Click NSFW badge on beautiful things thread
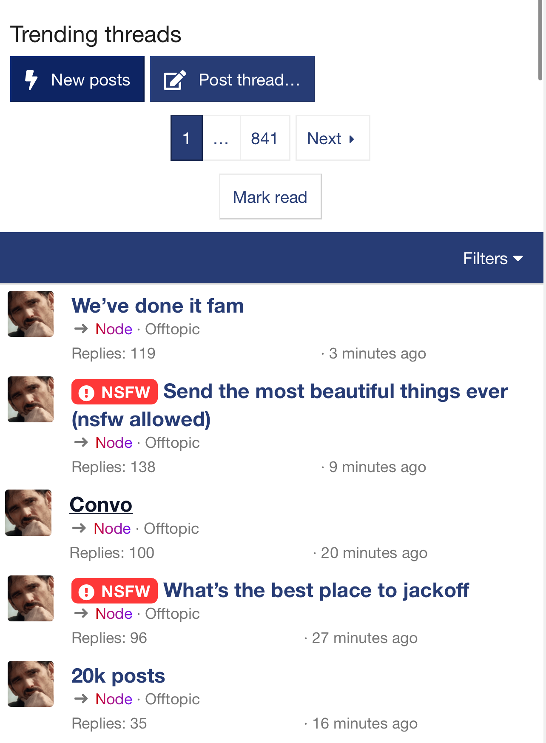 pos(114,392)
